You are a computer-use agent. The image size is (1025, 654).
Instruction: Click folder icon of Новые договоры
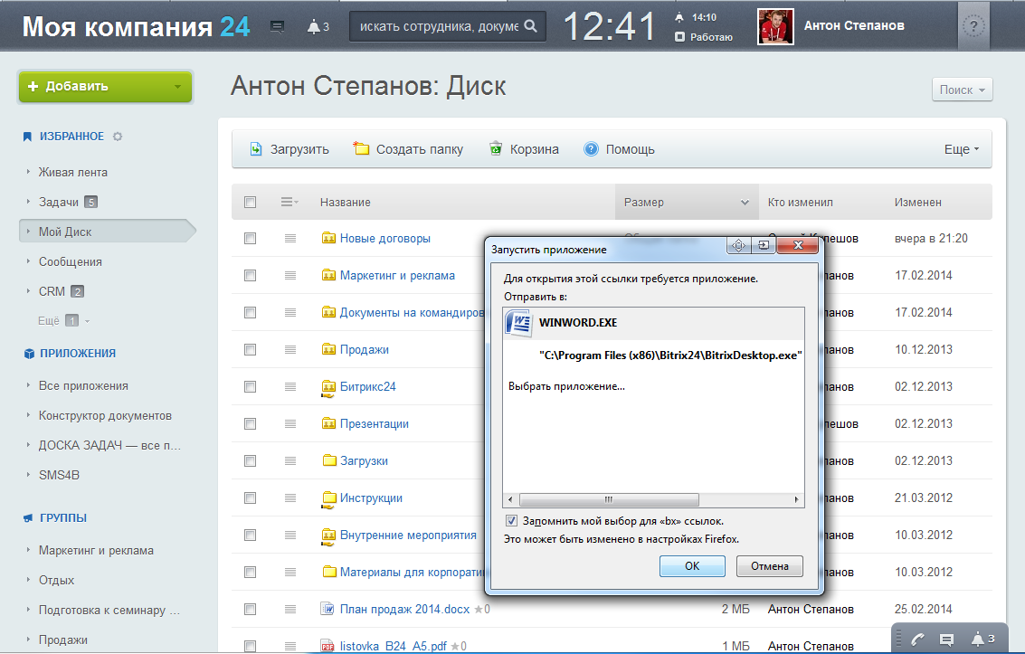[x=328, y=239]
